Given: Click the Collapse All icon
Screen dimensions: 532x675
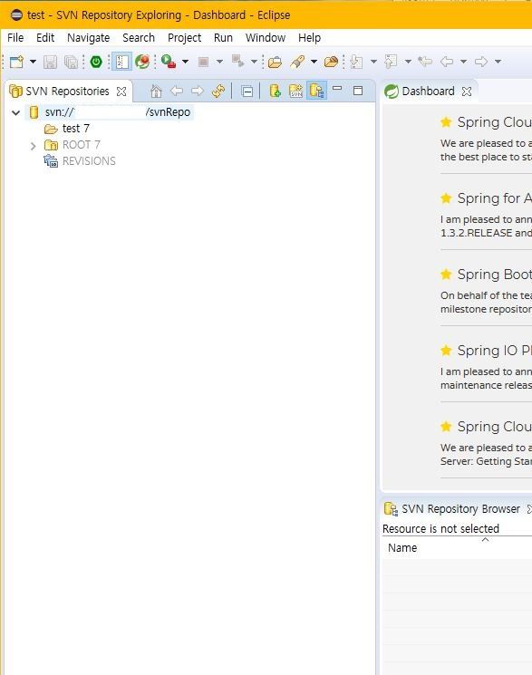Looking at the screenshot, I should [x=247, y=92].
